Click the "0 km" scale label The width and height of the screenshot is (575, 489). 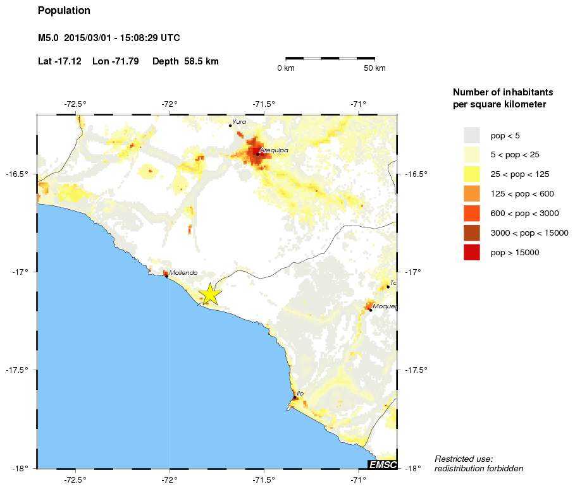(286, 68)
